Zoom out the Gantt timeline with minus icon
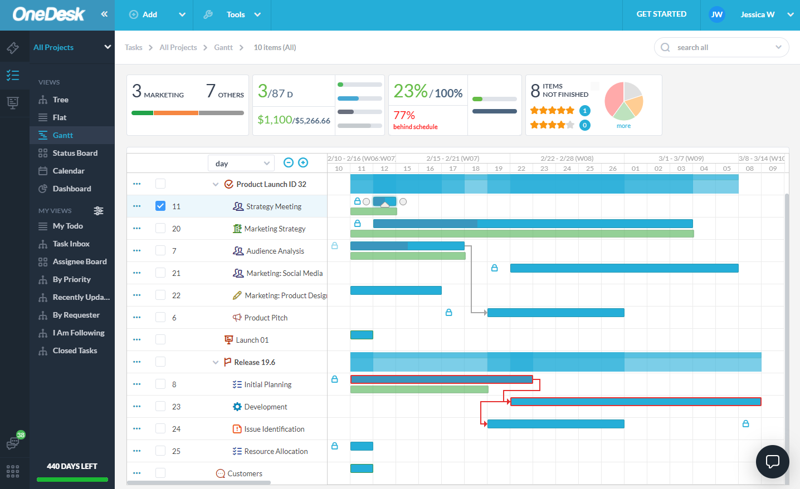This screenshot has width=800, height=489. (289, 162)
